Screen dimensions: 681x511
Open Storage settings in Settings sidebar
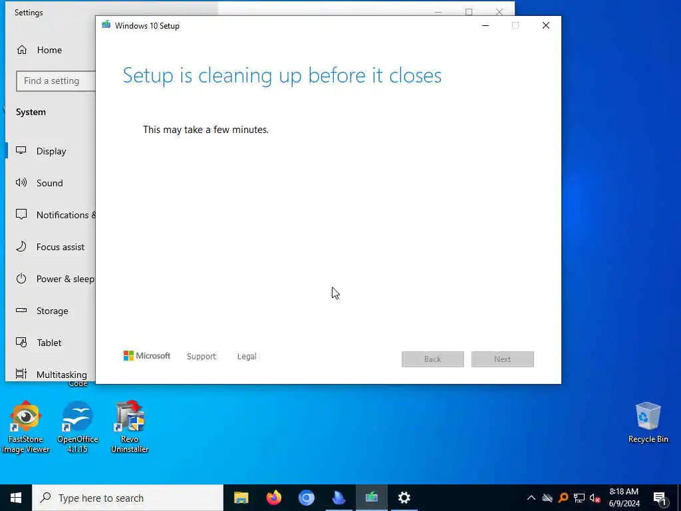(51, 311)
